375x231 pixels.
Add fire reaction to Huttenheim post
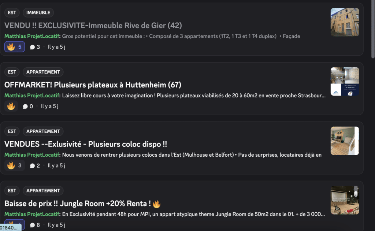(x=11, y=106)
